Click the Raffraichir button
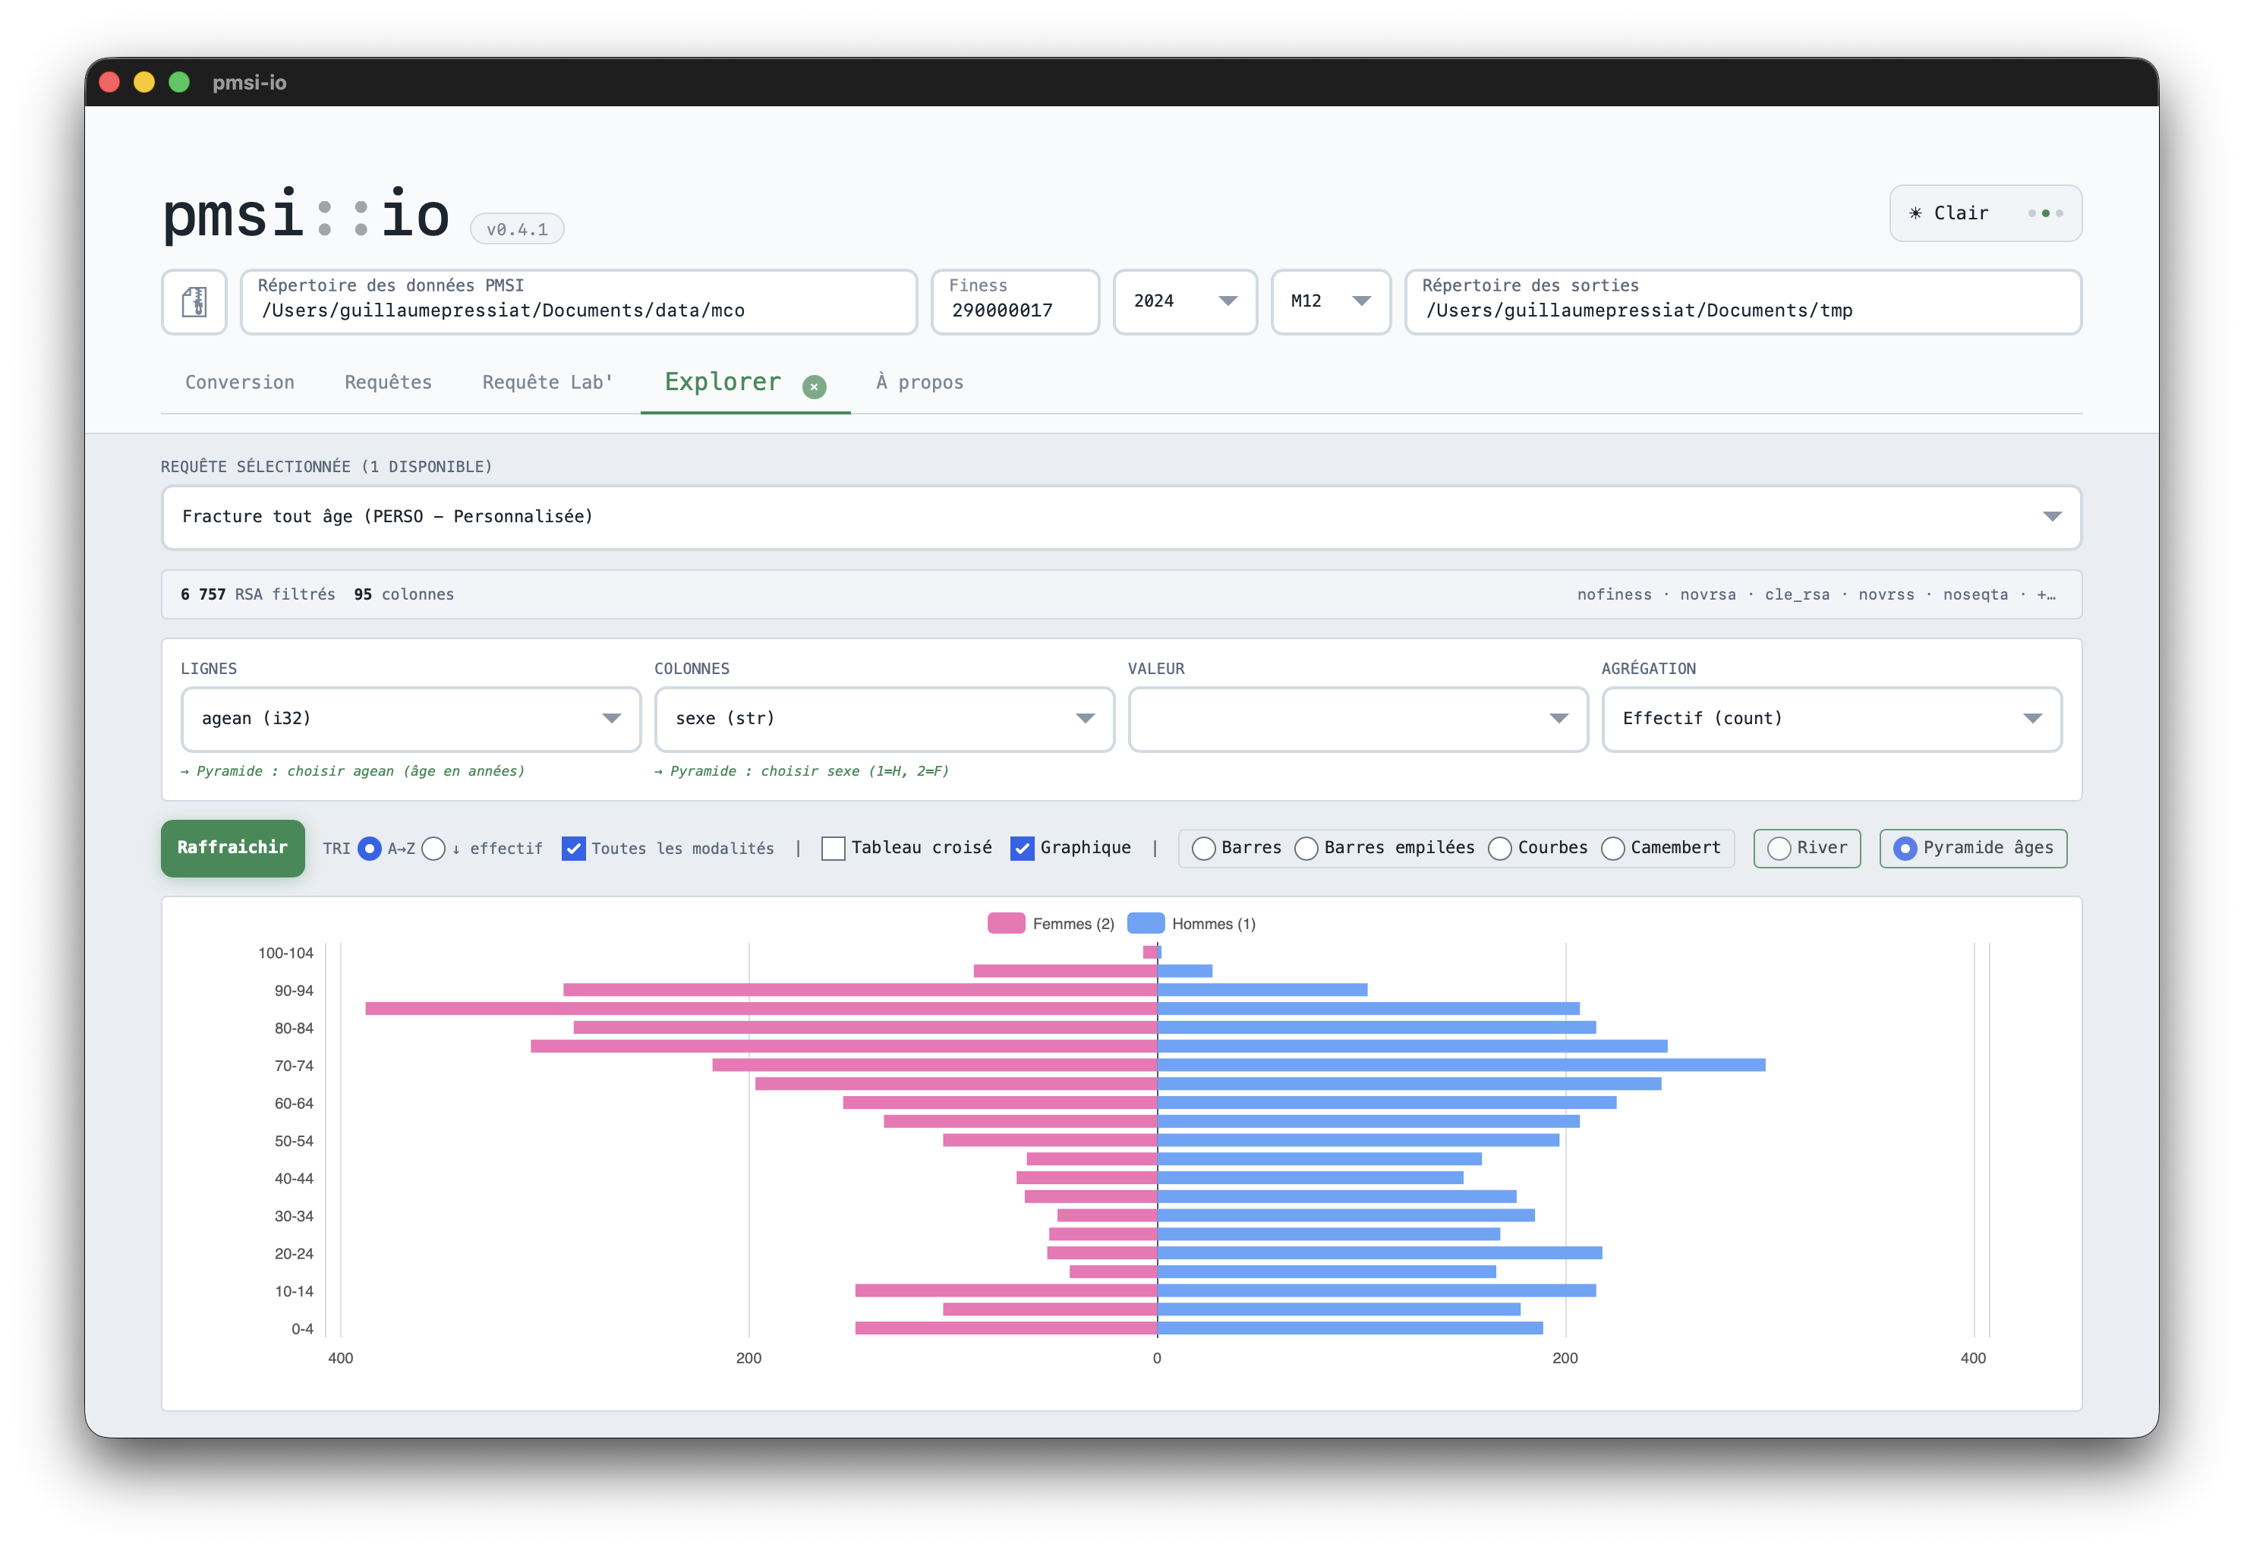This screenshot has width=2244, height=1550. click(233, 848)
